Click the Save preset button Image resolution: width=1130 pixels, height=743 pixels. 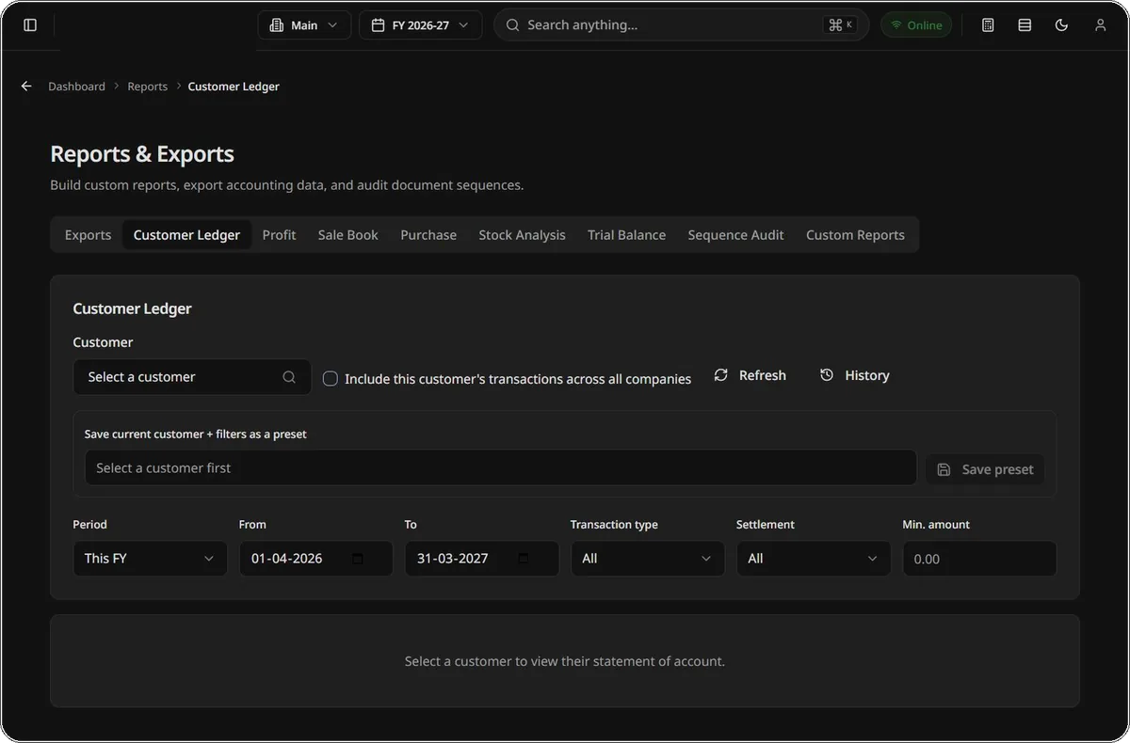click(985, 469)
